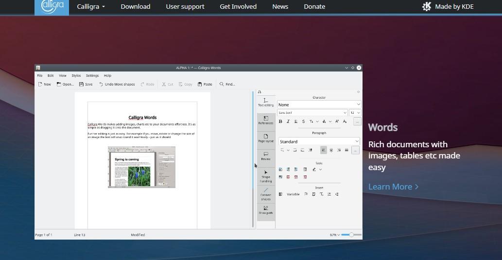Toggle italic formatting
The width and height of the screenshot is (502, 260).
click(x=288, y=121)
